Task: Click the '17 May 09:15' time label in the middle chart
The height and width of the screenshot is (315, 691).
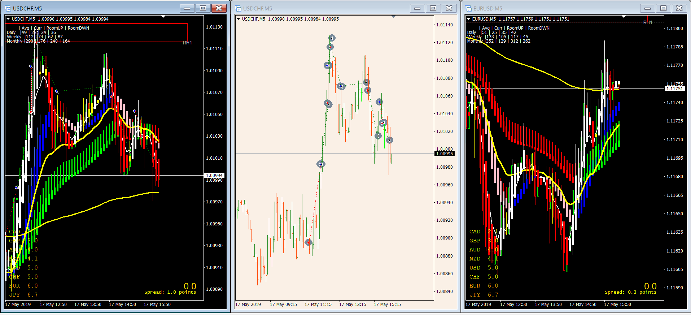Action: point(283,305)
